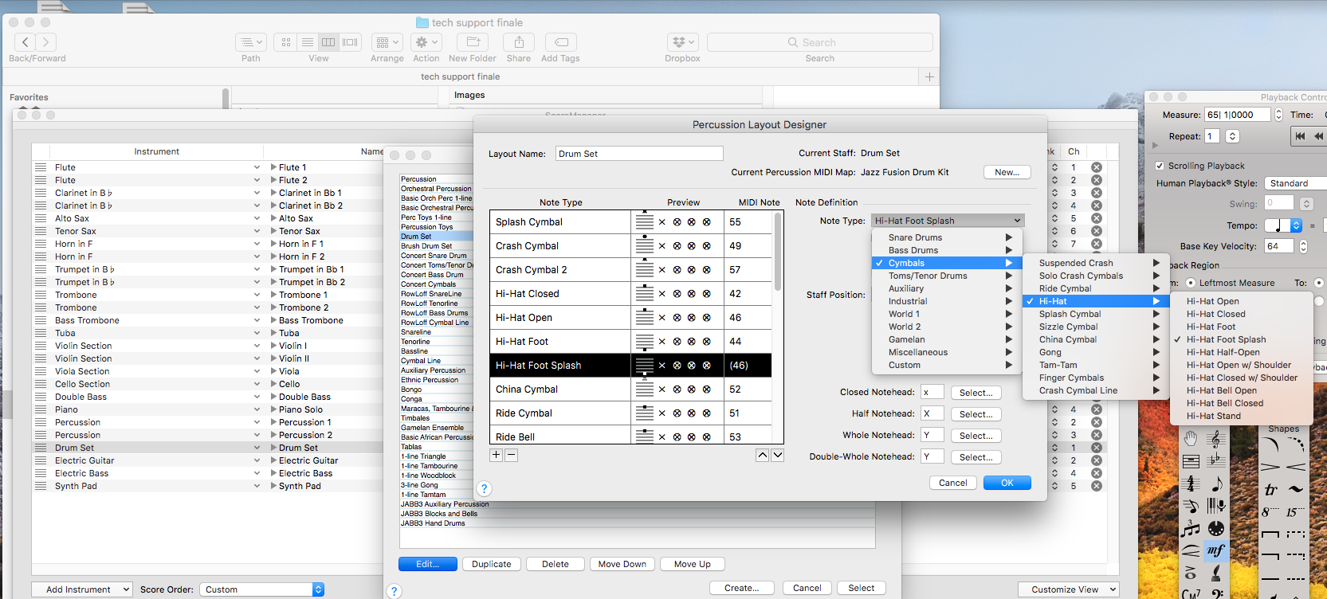Click the Layout Name text field
Image resolution: width=1327 pixels, height=599 pixels.
638,154
